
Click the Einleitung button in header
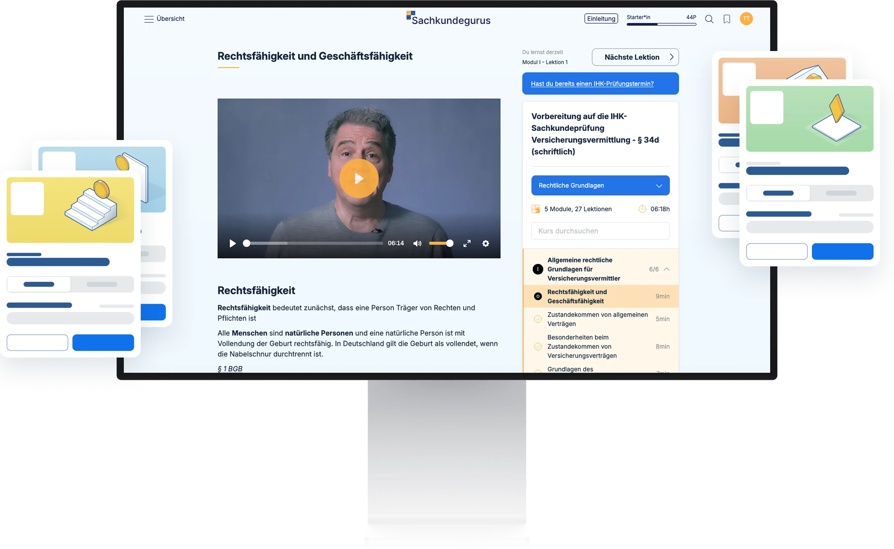tap(600, 19)
